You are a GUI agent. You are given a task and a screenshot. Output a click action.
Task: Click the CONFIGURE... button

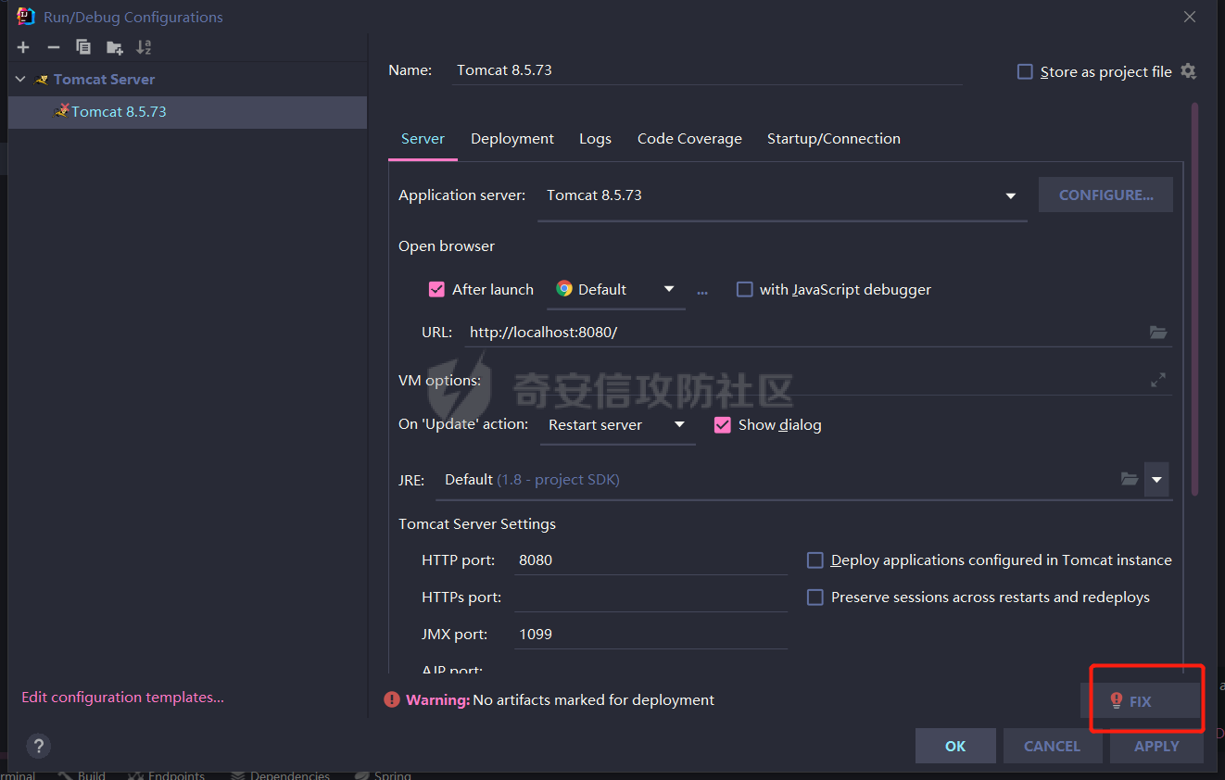click(x=1105, y=195)
